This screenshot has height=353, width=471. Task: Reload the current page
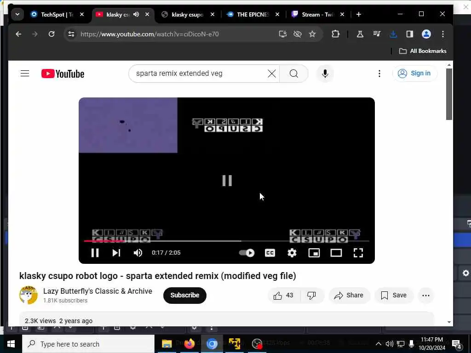point(52,34)
